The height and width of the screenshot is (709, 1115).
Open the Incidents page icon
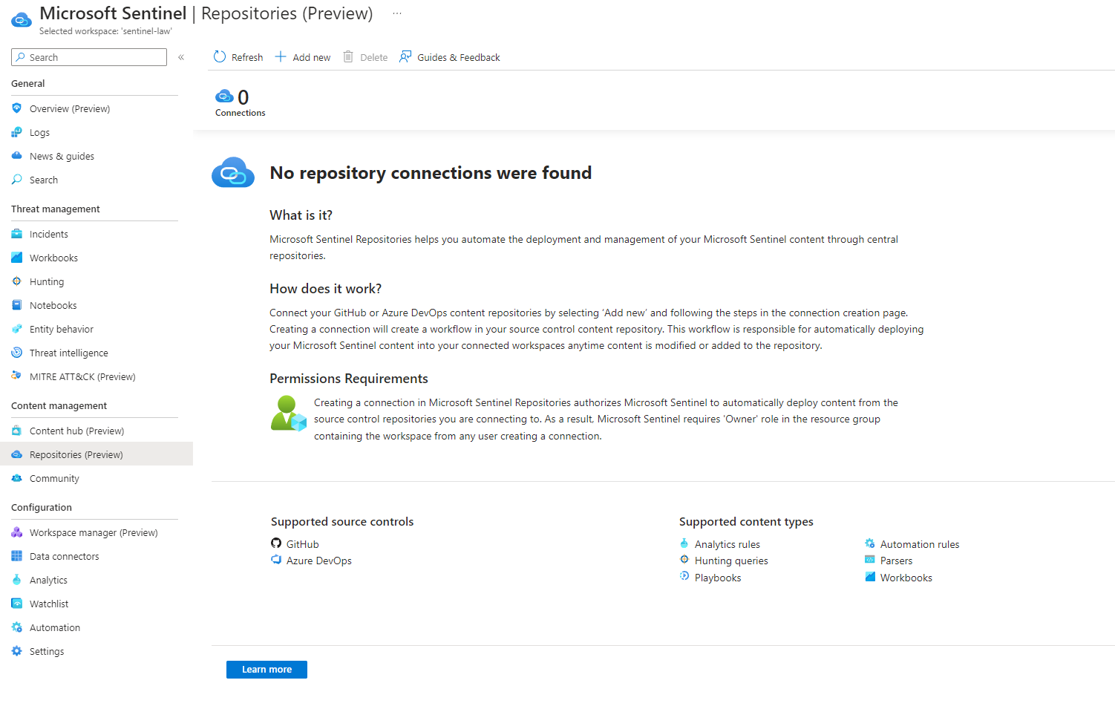click(17, 234)
